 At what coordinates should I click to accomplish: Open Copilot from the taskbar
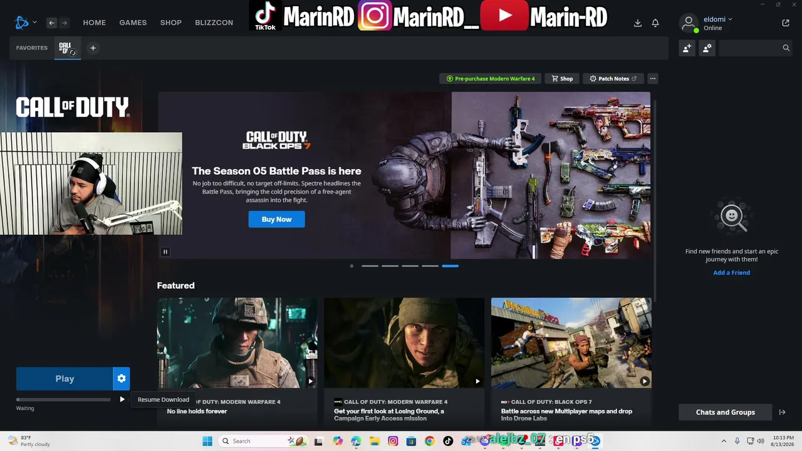pos(338,441)
